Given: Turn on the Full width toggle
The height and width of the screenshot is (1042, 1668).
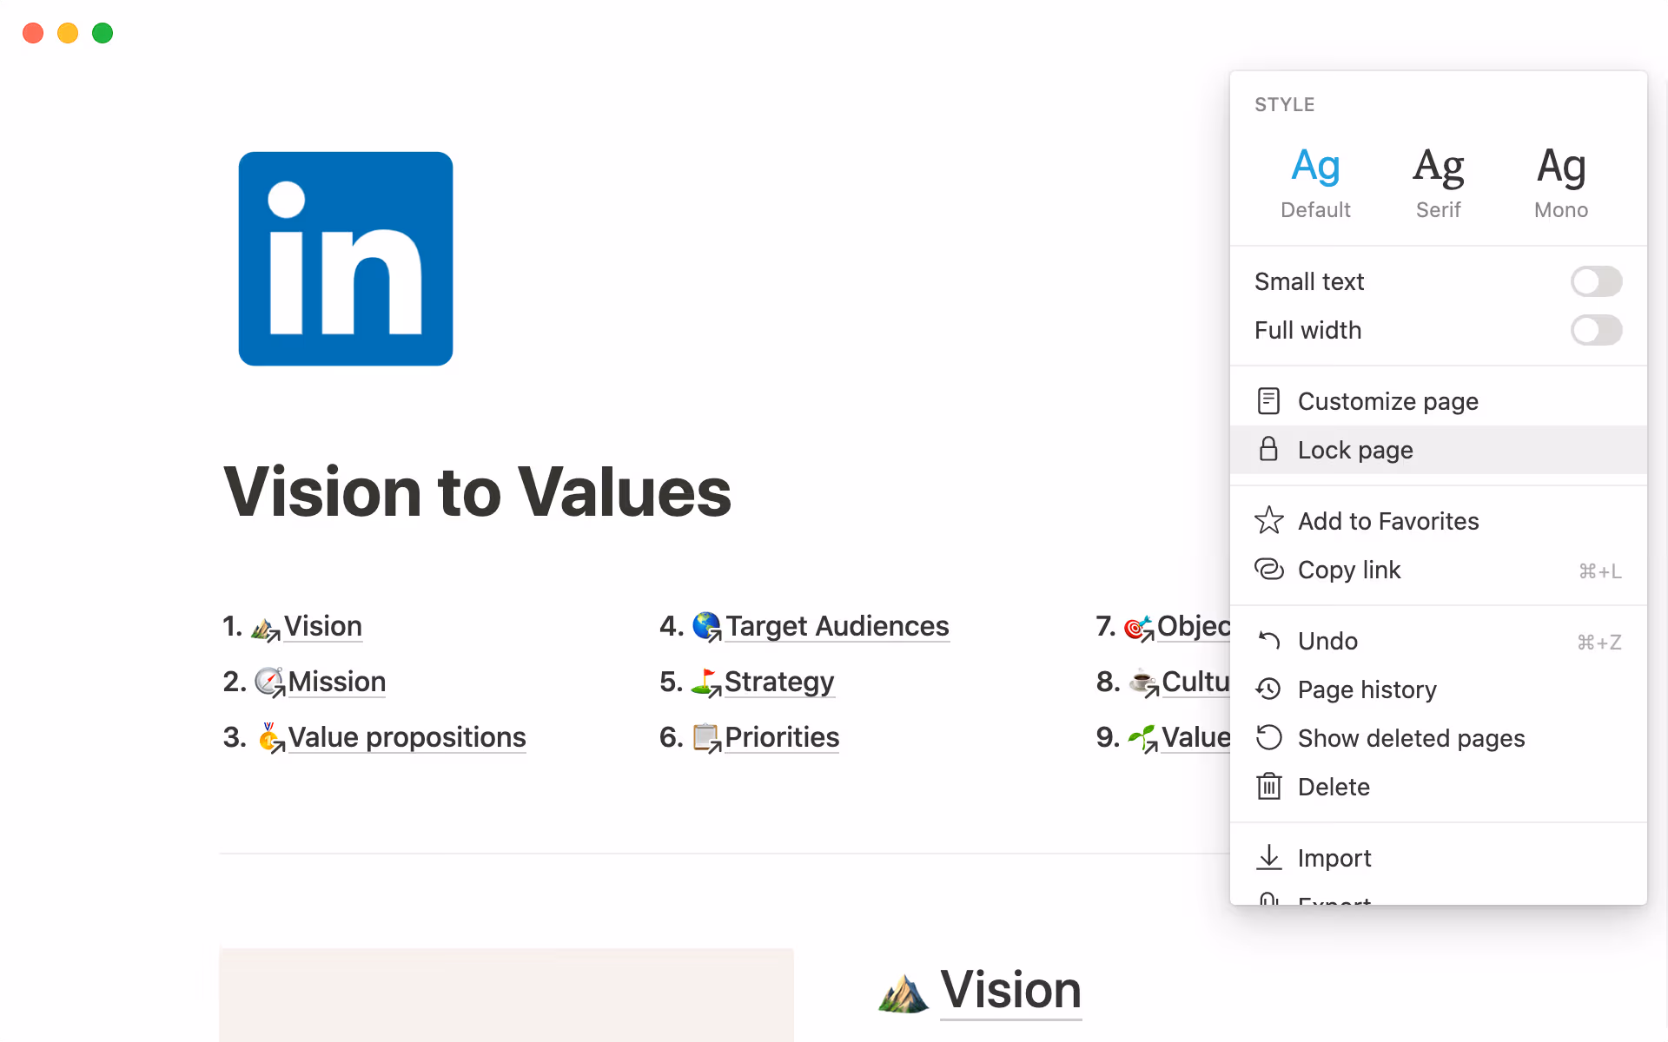Looking at the screenshot, I should click(x=1595, y=330).
